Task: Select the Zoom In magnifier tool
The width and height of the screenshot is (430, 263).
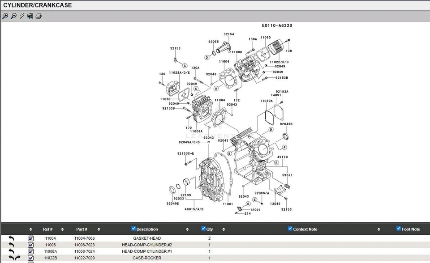Action: [5, 16]
